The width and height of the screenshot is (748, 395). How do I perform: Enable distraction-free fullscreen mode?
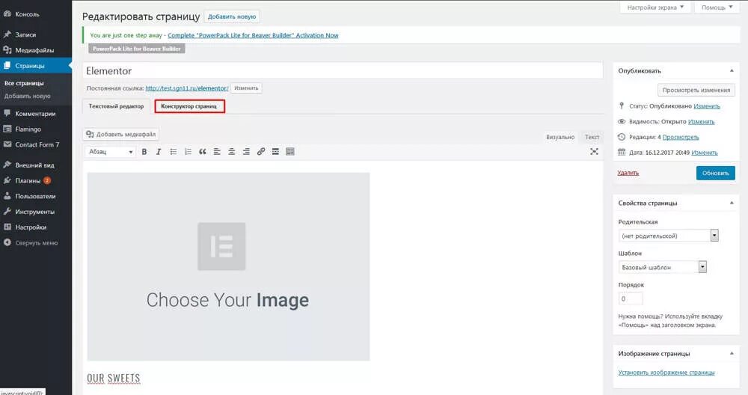pos(594,151)
